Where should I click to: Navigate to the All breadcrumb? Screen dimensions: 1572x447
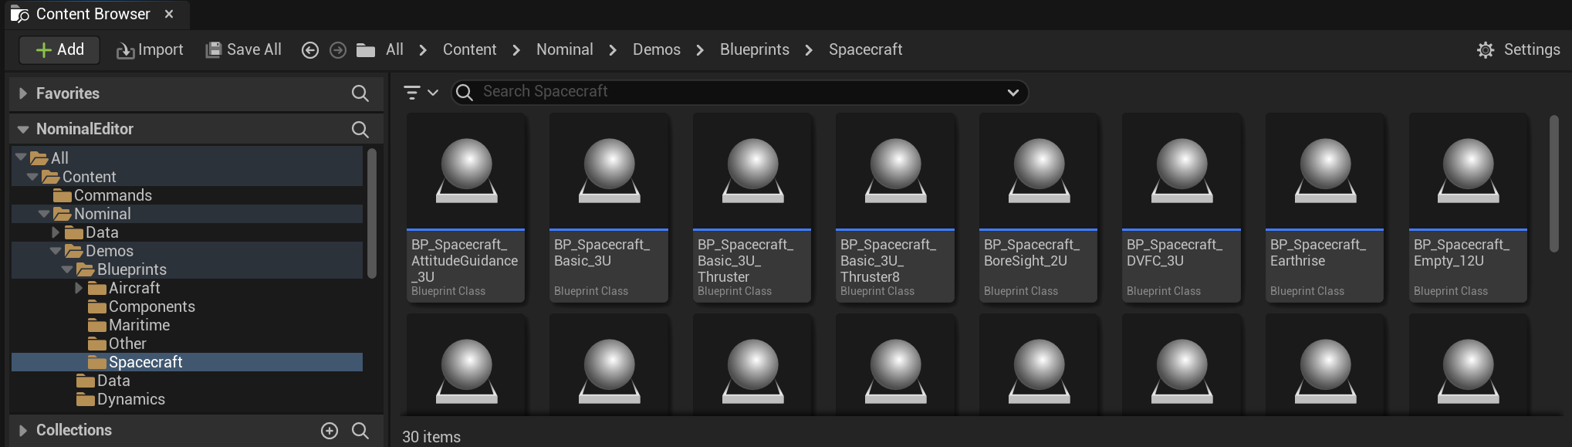[x=394, y=49]
